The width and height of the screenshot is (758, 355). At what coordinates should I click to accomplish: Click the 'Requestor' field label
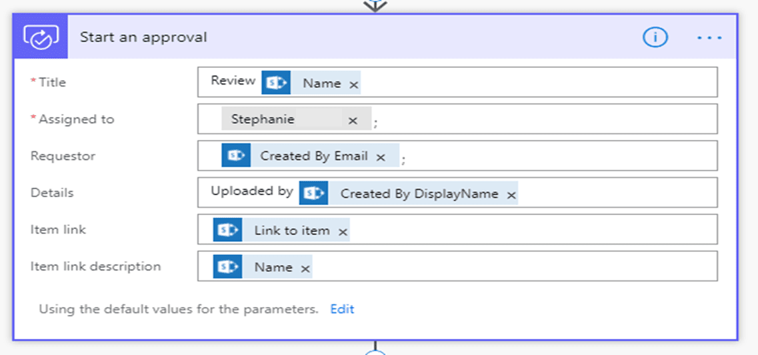click(63, 156)
